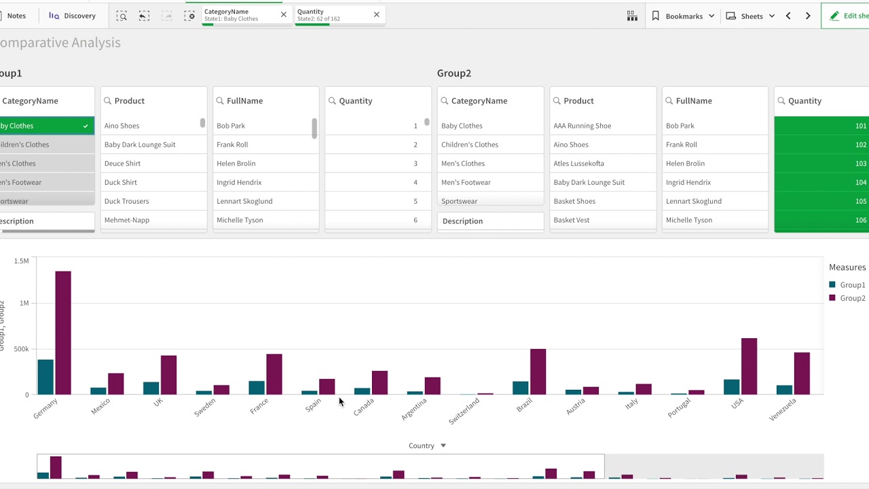The width and height of the screenshot is (869, 489).
Task: Deselect quantity 106 in Group2 Quantity
Action: pyautogui.click(x=821, y=220)
